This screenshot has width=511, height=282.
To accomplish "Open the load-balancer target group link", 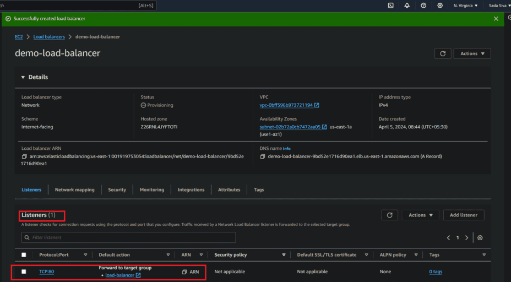I will (x=120, y=275).
